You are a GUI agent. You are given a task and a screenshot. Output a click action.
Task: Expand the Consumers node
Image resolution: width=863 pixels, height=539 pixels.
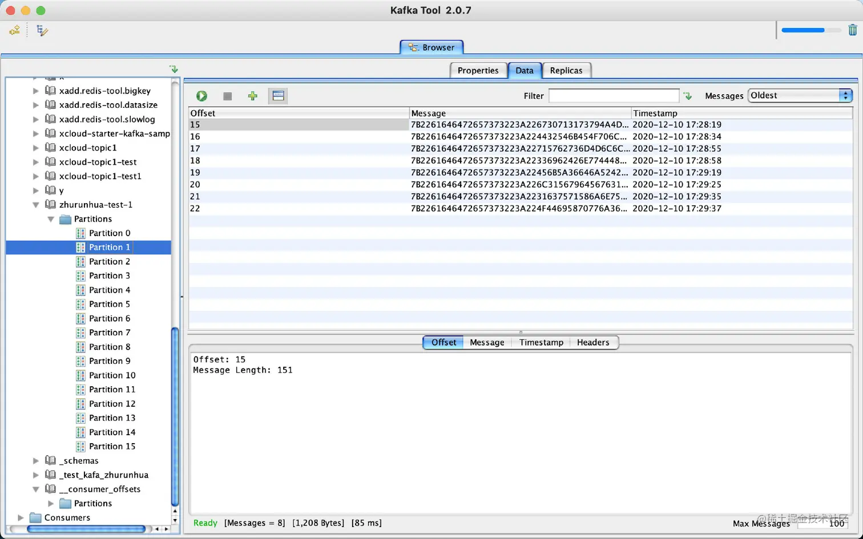(x=21, y=518)
